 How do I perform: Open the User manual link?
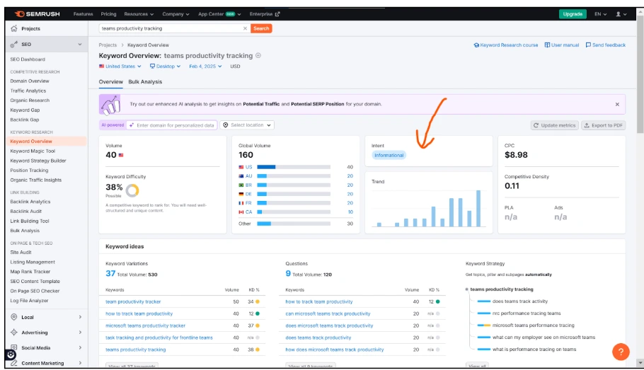(x=561, y=45)
